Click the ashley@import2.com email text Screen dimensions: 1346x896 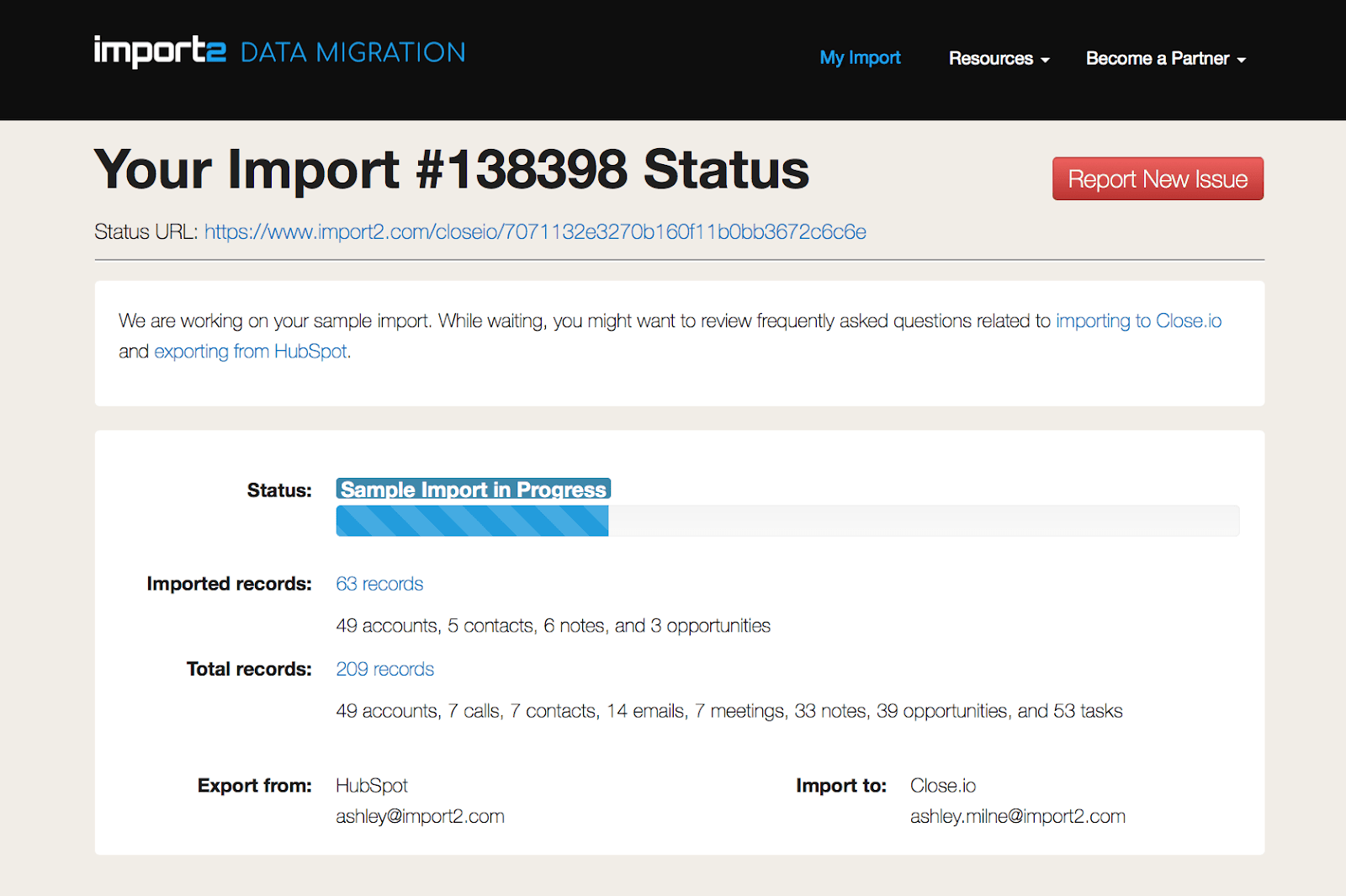click(x=420, y=816)
